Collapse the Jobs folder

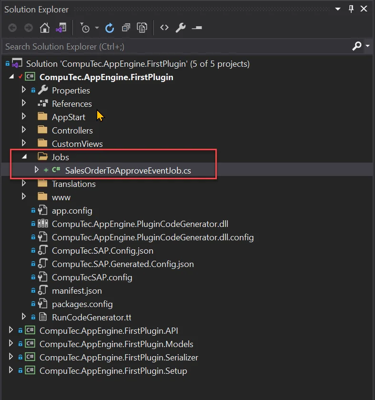coord(24,157)
